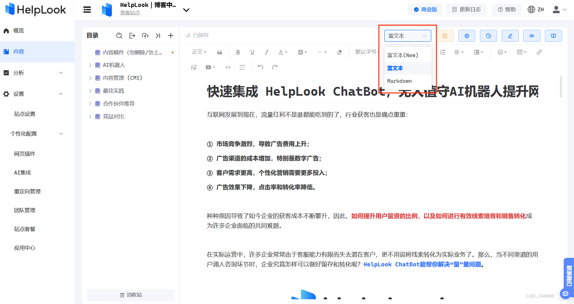Image resolution: width=574 pixels, height=304 pixels.
Task: Undo the last edit
Action: coord(260,67)
